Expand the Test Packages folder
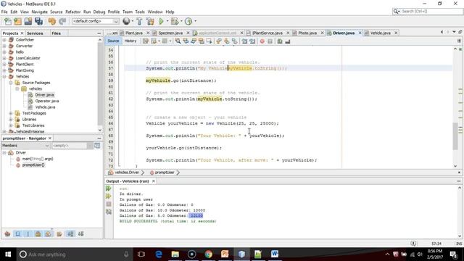This screenshot has width=464, height=261. coord(11,113)
